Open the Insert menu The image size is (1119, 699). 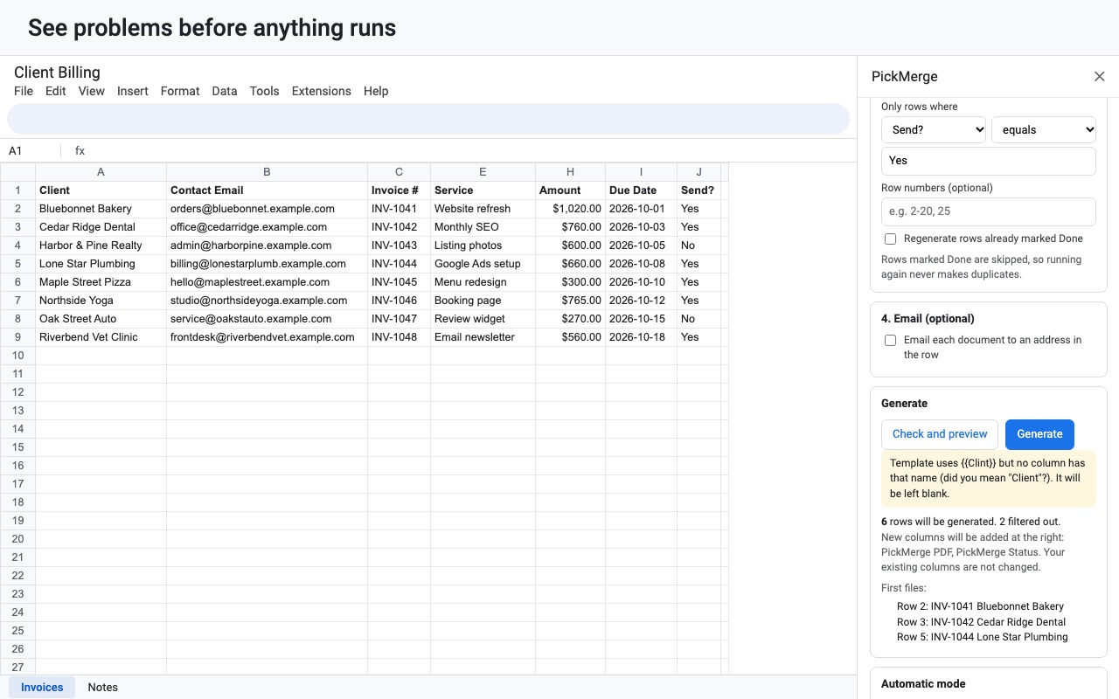(133, 91)
